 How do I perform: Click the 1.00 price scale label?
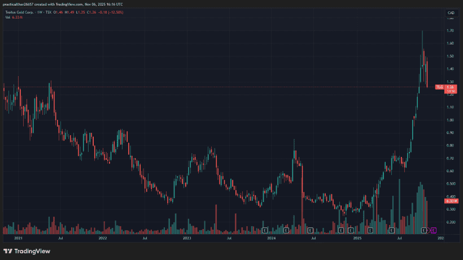(x=451, y=120)
